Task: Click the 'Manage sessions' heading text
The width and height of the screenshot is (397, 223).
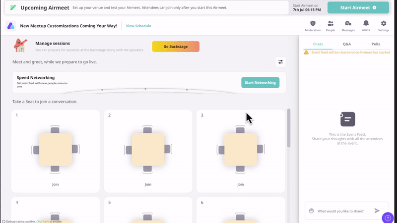Action: [x=53, y=43]
